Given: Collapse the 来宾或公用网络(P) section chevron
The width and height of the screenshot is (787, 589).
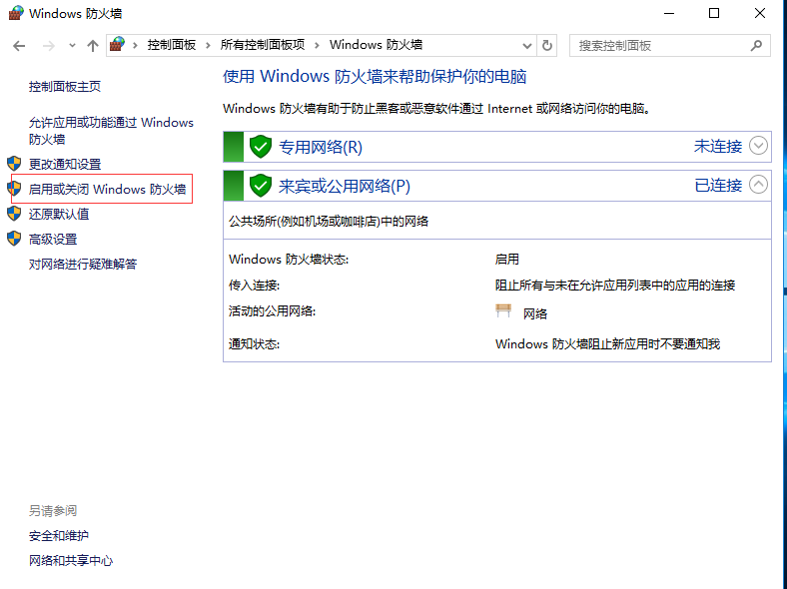Looking at the screenshot, I should 758,185.
